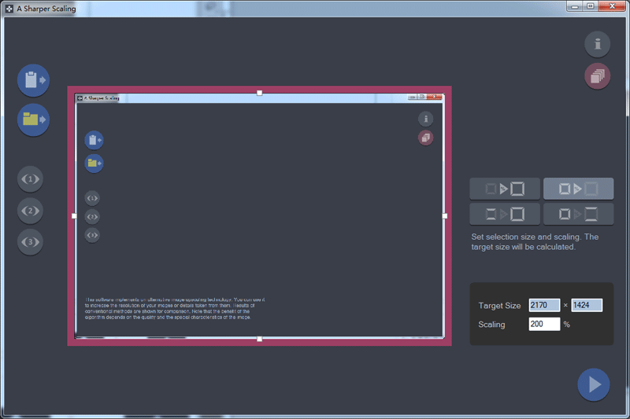Click the 'Target Size' label
Screen dimensions: 630x419
[x=499, y=306]
